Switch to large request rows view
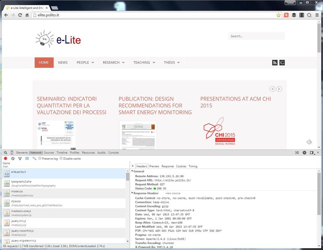The width and height of the screenshot is (323, 250). pyautogui.click(x=27, y=159)
